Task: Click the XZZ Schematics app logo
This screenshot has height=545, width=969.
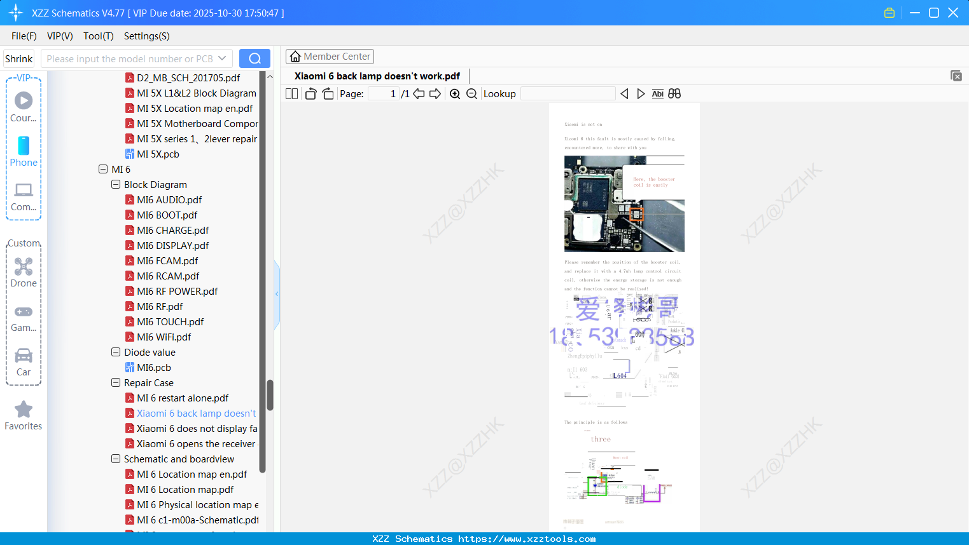Action: point(16,13)
